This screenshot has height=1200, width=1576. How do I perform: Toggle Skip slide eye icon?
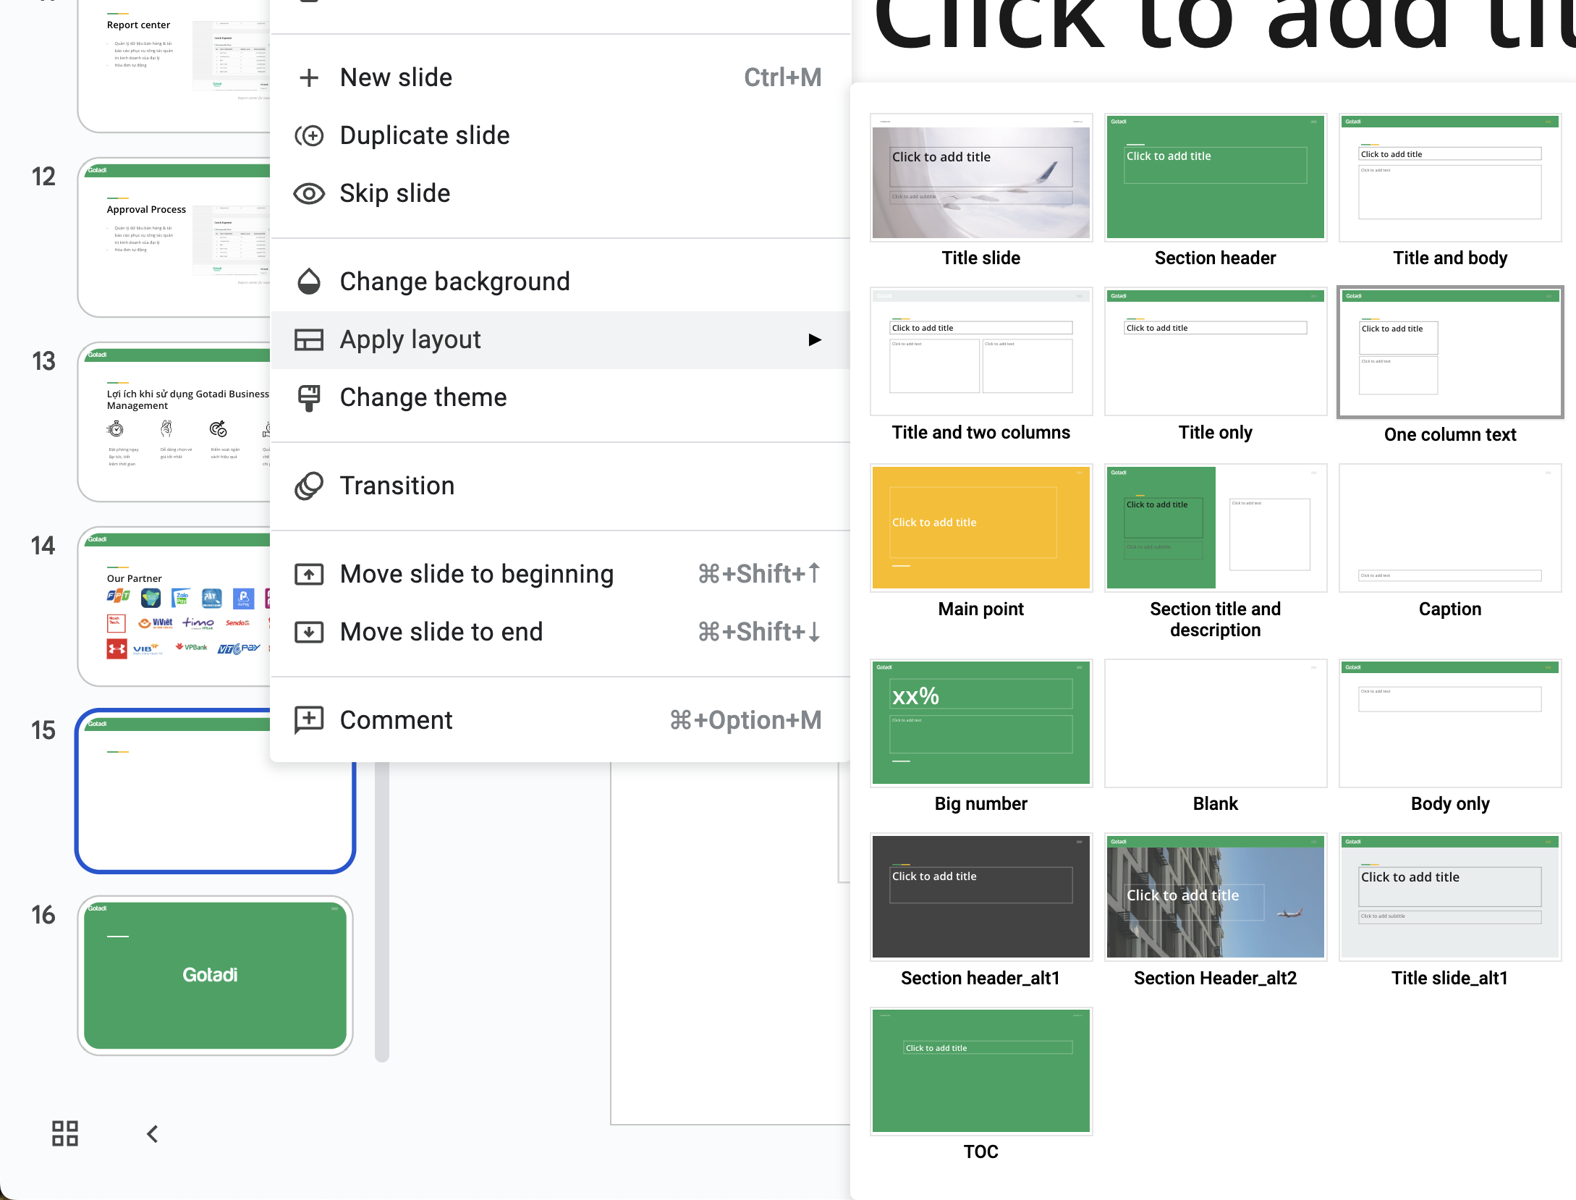pos(309,193)
